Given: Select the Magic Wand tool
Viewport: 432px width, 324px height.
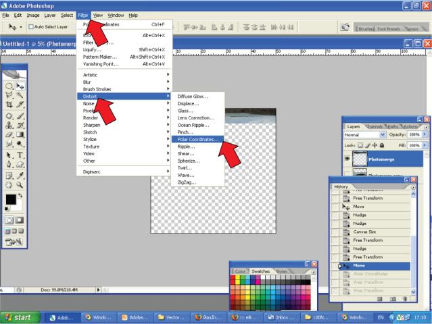Looking at the screenshot, I should tap(20, 95).
